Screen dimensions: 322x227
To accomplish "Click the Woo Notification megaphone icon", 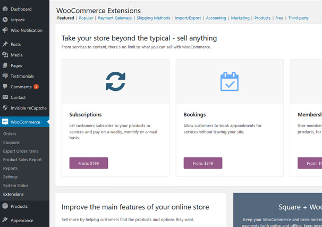I will pos(5,30).
